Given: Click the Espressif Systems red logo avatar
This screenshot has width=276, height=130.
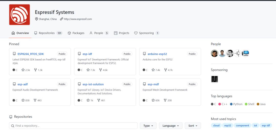Looking at the screenshot, I should (19, 15).
